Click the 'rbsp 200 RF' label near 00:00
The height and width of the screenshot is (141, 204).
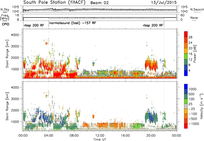click(34, 25)
